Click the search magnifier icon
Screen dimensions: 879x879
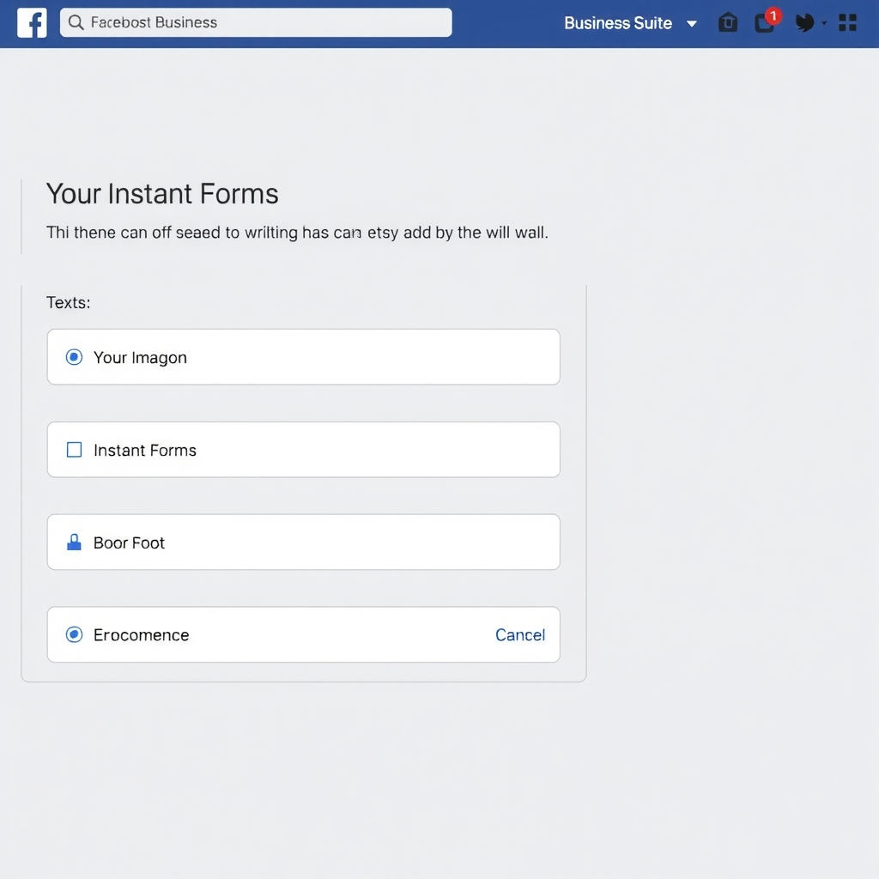click(76, 22)
